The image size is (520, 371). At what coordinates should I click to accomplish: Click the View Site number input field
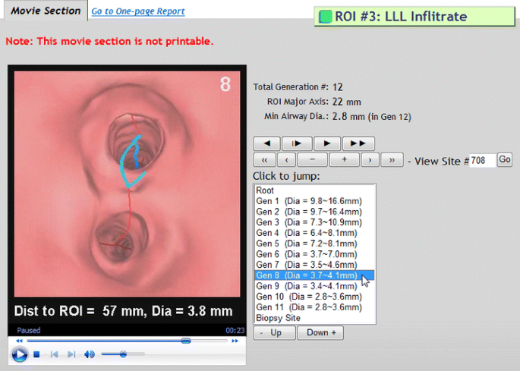[482, 160]
